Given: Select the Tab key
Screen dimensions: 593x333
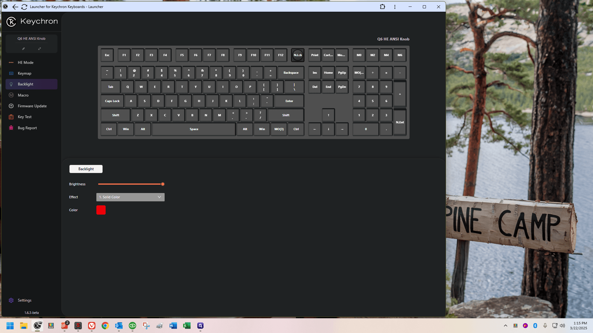Looking at the screenshot, I should [x=111, y=87].
